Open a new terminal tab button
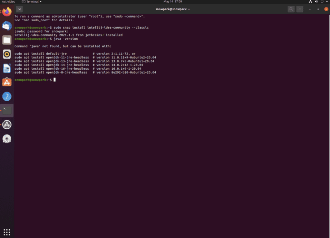Viewport: 330px width, 238px height. click(19, 9)
